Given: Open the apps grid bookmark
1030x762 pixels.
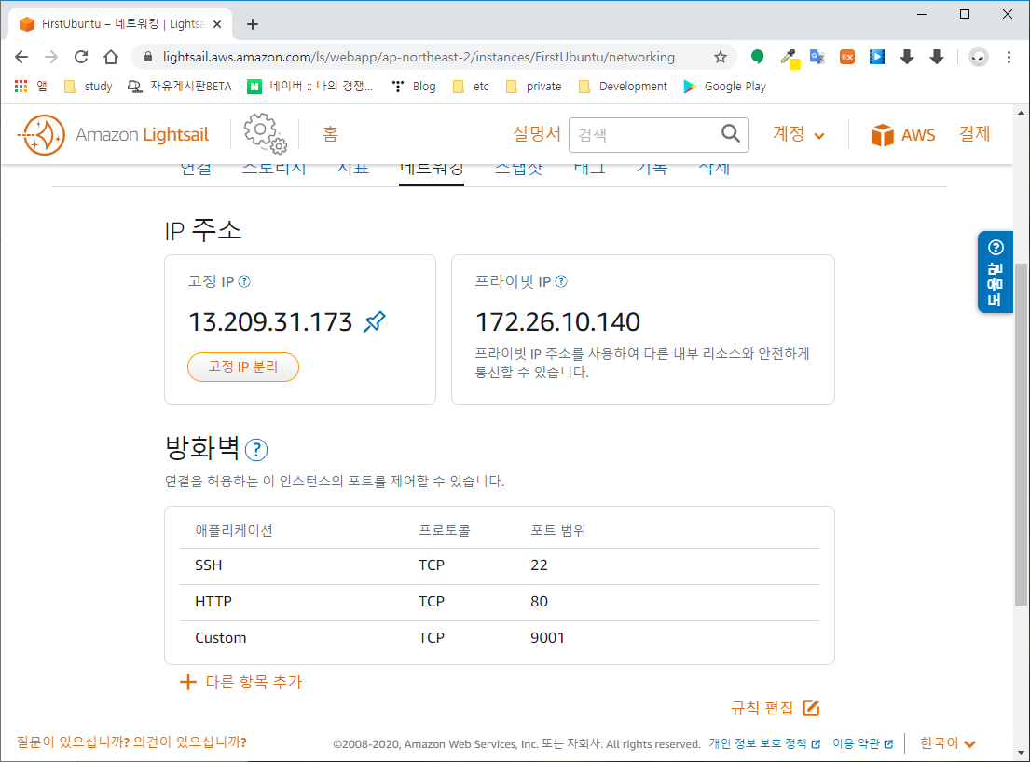Looking at the screenshot, I should click(x=31, y=86).
